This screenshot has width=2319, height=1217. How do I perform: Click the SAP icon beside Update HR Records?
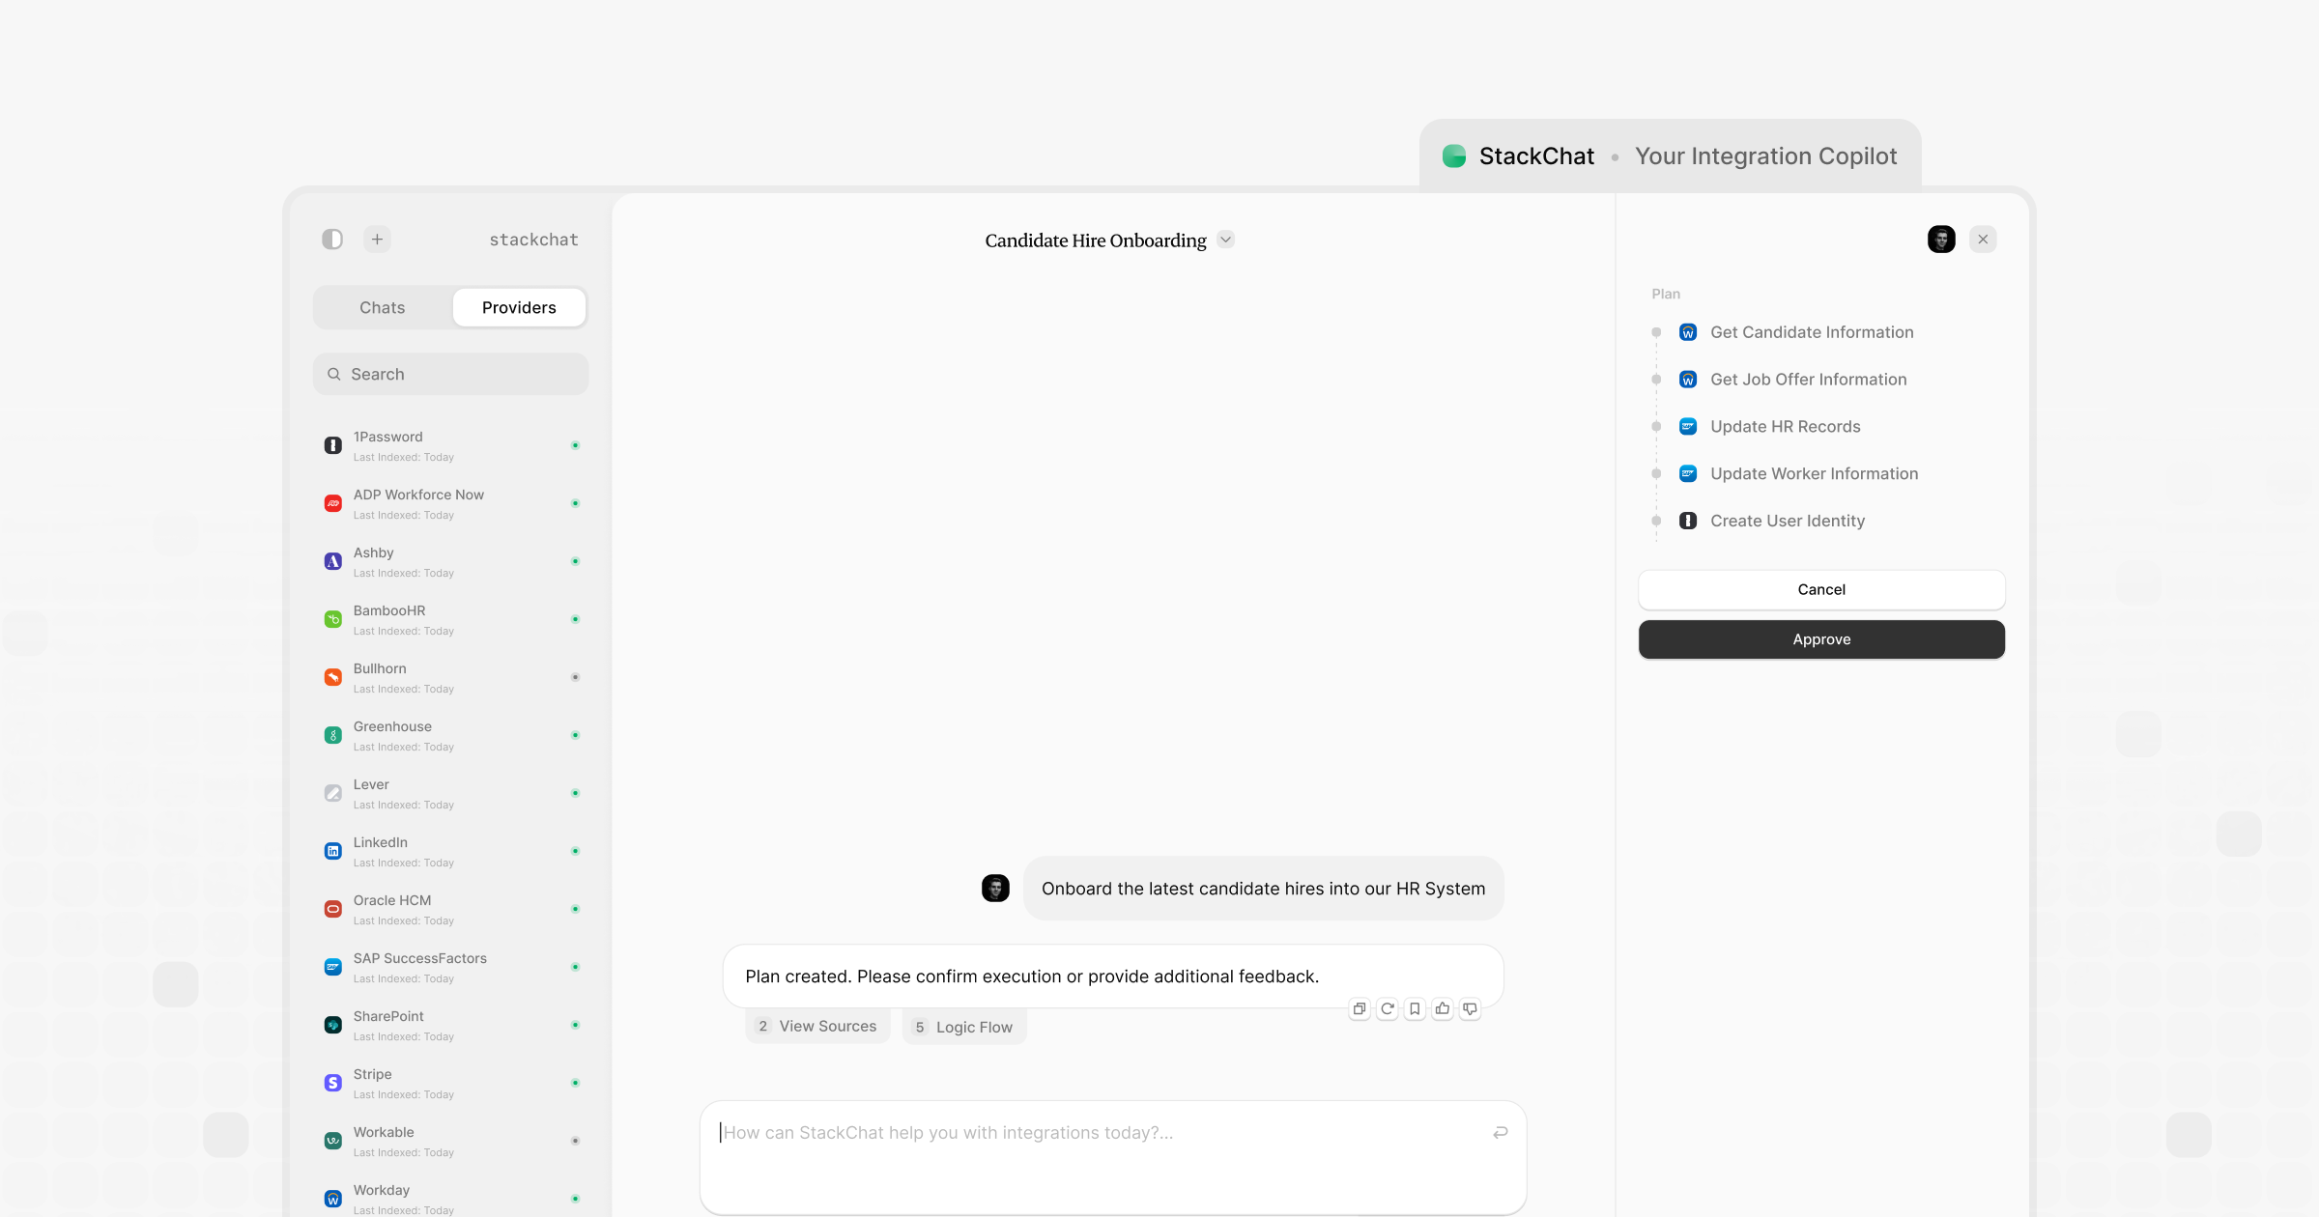coord(1687,426)
